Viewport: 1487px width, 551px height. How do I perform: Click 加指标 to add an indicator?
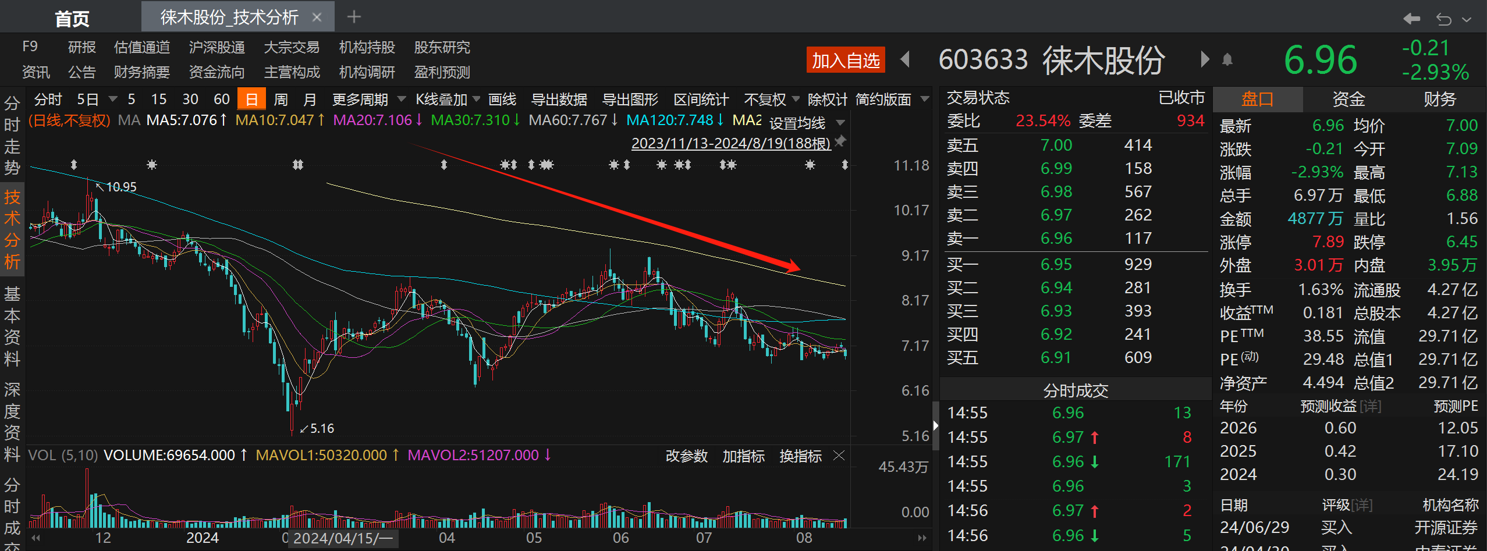(x=743, y=456)
